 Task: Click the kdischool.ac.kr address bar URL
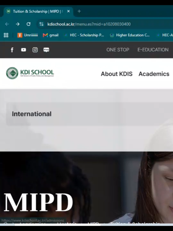89,24
